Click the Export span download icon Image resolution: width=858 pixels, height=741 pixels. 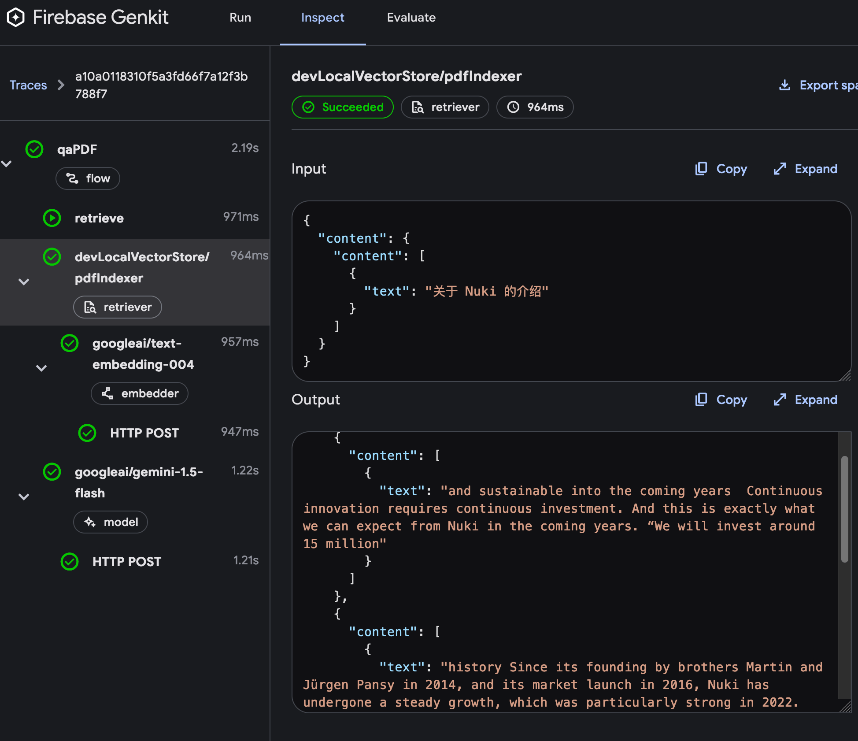(x=784, y=85)
